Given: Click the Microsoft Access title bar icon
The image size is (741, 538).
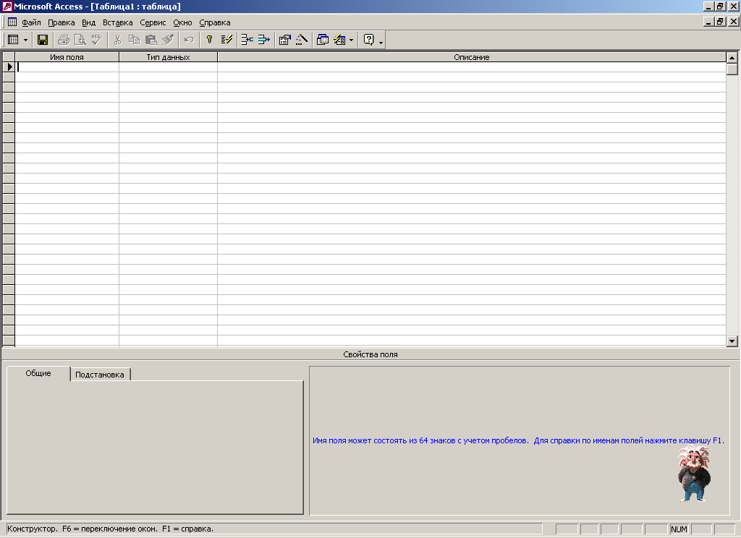Looking at the screenshot, I should [x=7, y=6].
